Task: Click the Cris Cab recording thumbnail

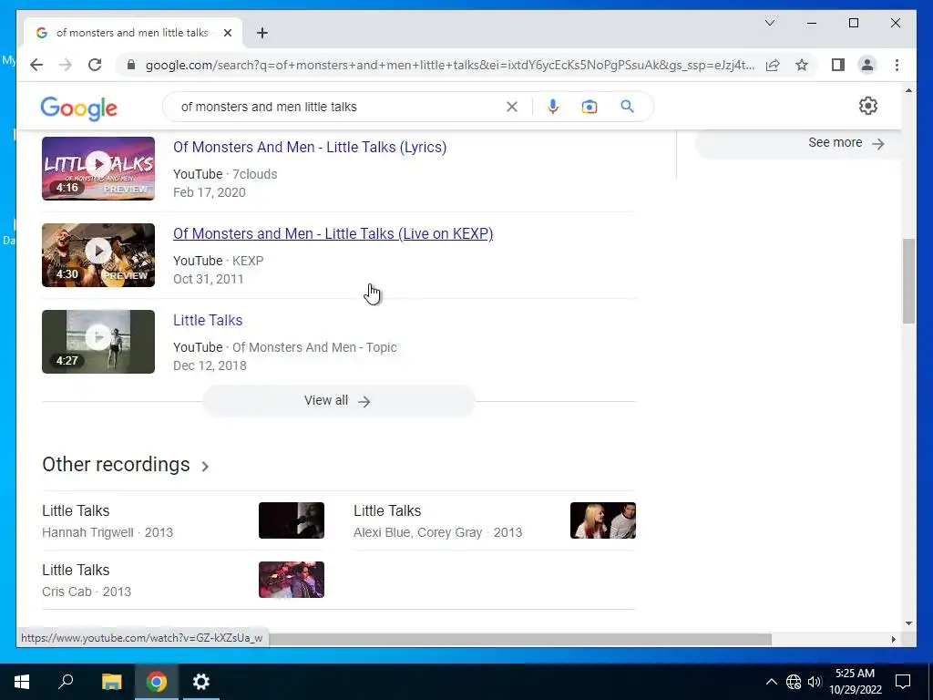Action: (292, 580)
